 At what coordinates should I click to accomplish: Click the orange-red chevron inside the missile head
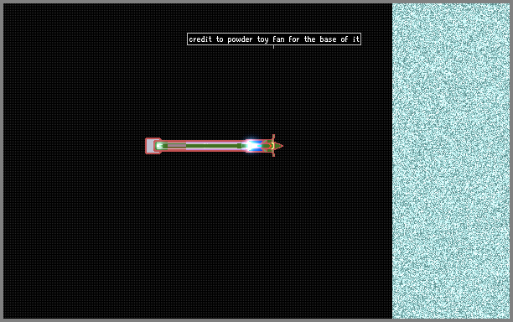point(271,146)
